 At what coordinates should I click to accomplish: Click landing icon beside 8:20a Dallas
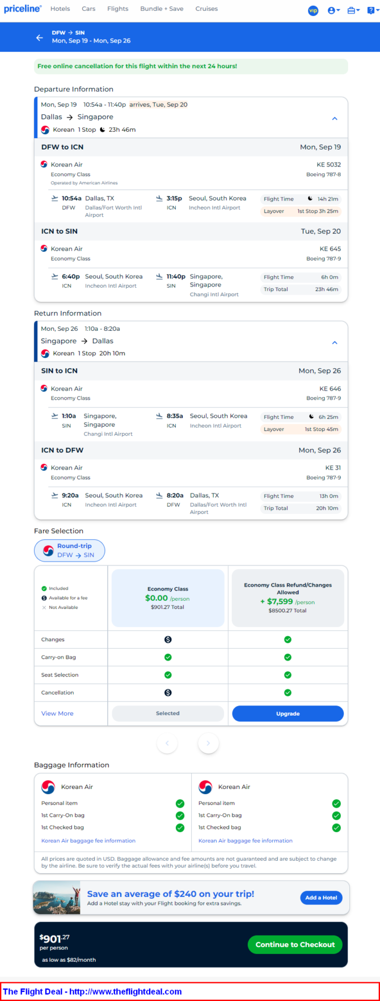(159, 495)
